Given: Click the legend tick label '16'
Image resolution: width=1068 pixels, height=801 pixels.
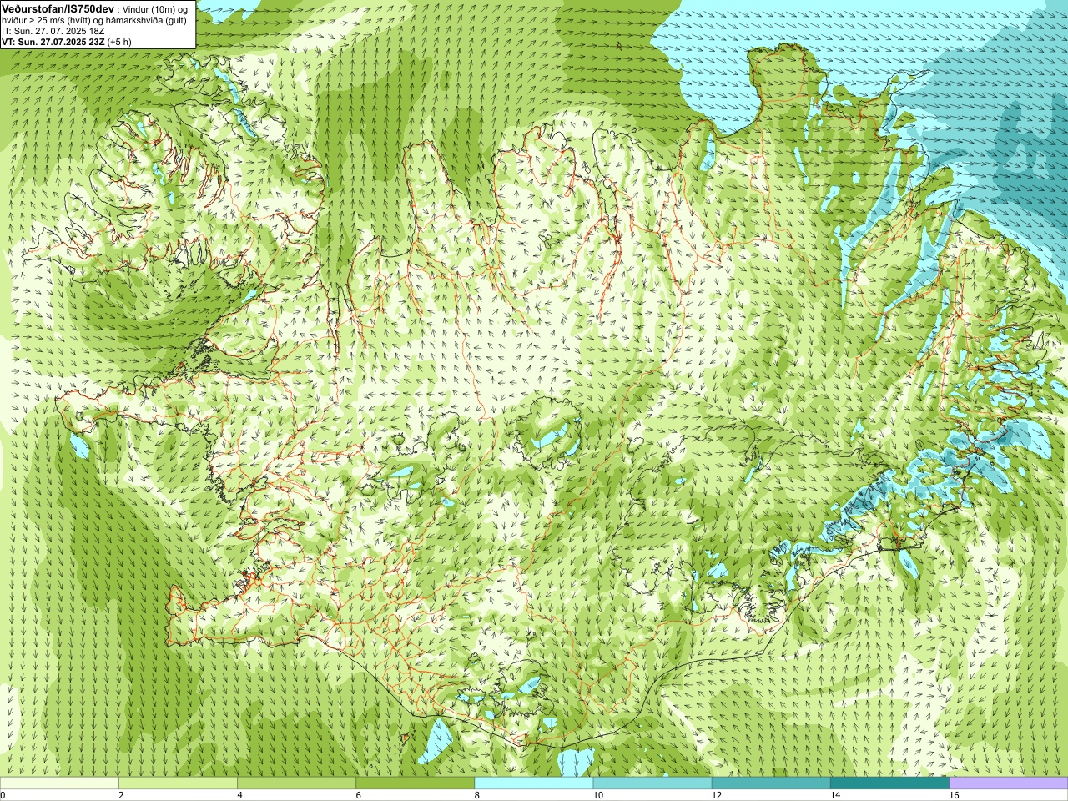Looking at the screenshot, I should (954, 795).
